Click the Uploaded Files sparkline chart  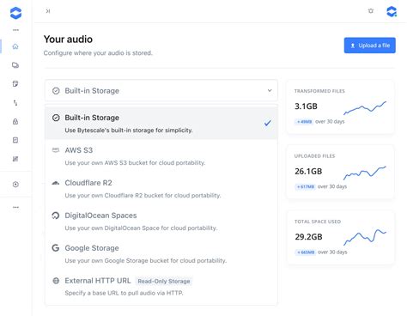(x=365, y=173)
